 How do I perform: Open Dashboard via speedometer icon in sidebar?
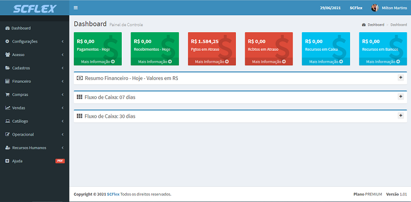8,28
